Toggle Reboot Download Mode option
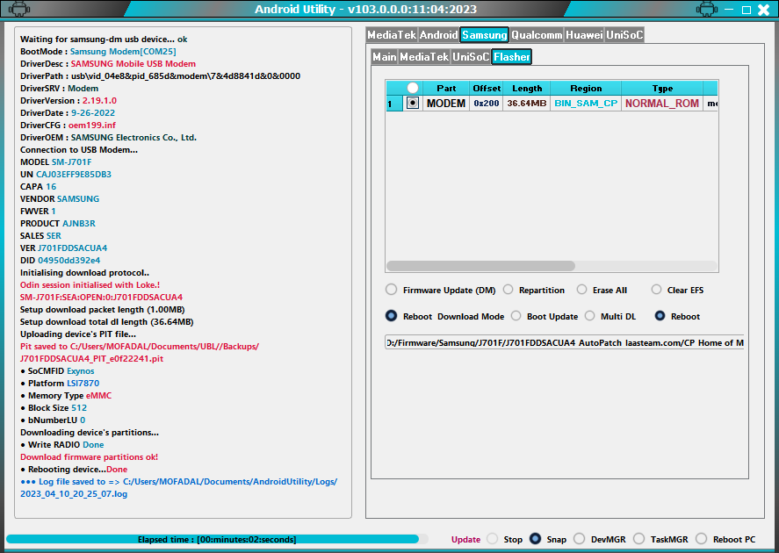 (x=392, y=316)
